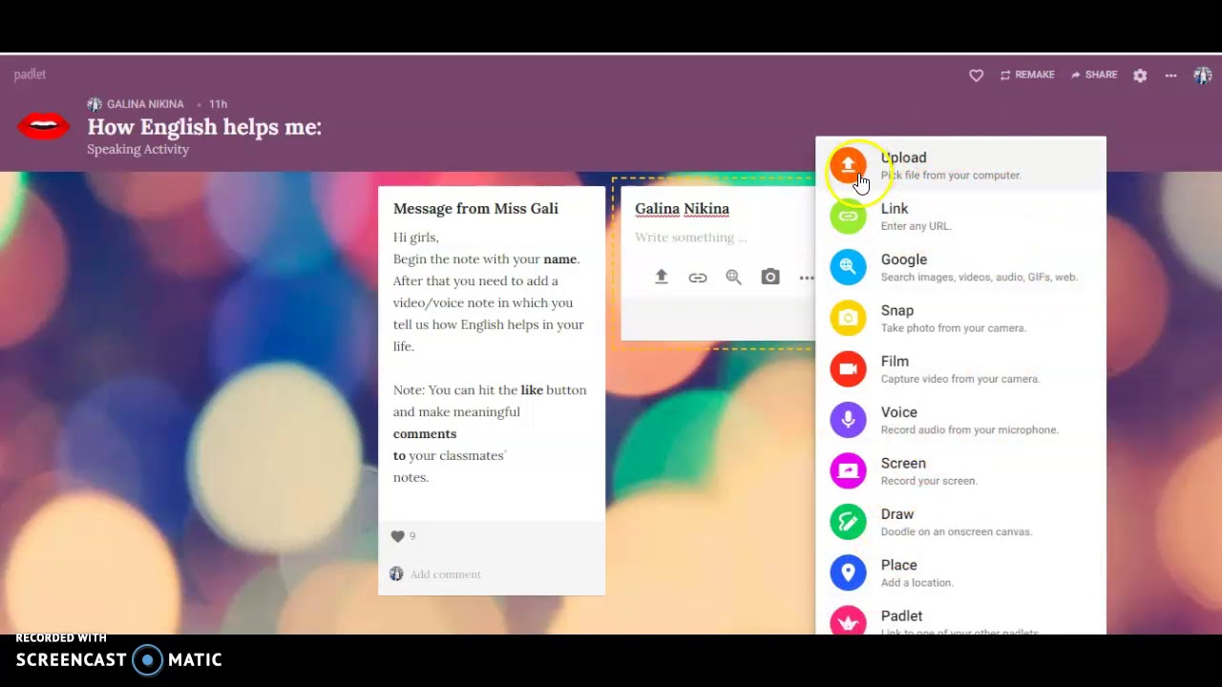
Task: Click like count 9 on post
Action: click(x=412, y=536)
